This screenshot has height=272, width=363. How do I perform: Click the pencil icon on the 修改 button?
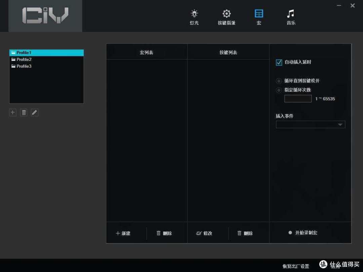(199, 233)
